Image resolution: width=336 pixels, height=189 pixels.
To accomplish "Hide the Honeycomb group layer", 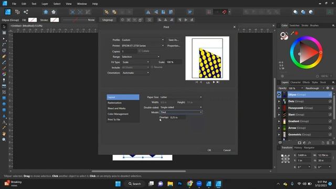I will click(330, 108).
